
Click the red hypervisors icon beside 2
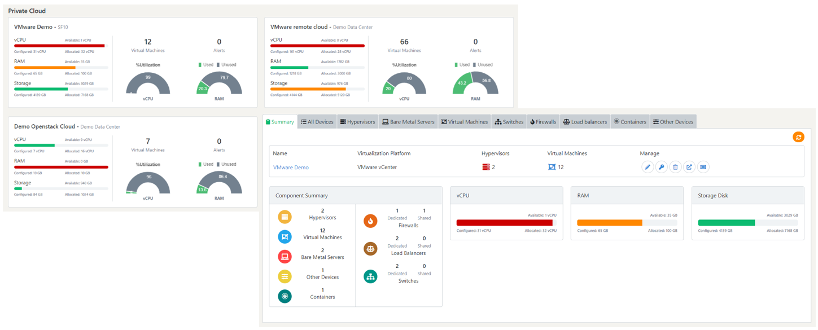coord(486,167)
